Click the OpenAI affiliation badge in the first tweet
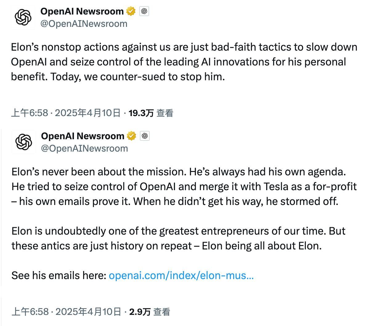The height and width of the screenshot is (326, 369). pyautogui.click(x=144, y=11)
